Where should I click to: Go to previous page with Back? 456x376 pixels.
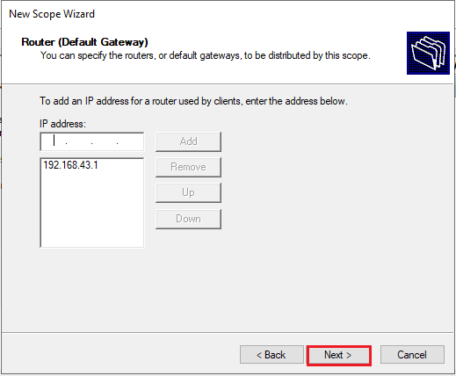coord(271,355)
